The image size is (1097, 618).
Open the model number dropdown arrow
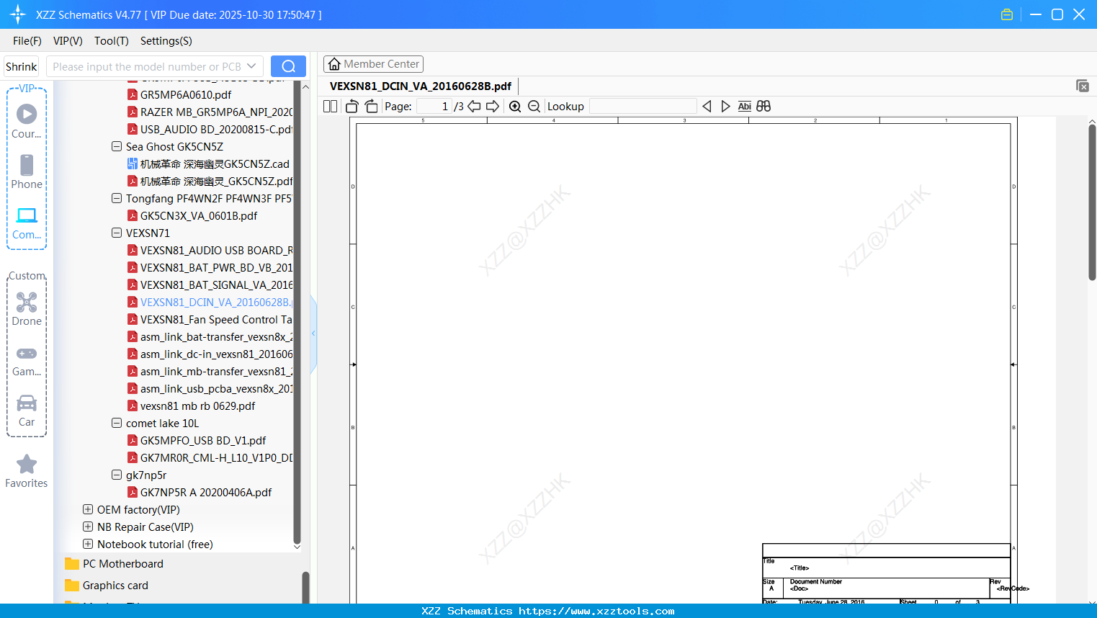click(251, 66)
